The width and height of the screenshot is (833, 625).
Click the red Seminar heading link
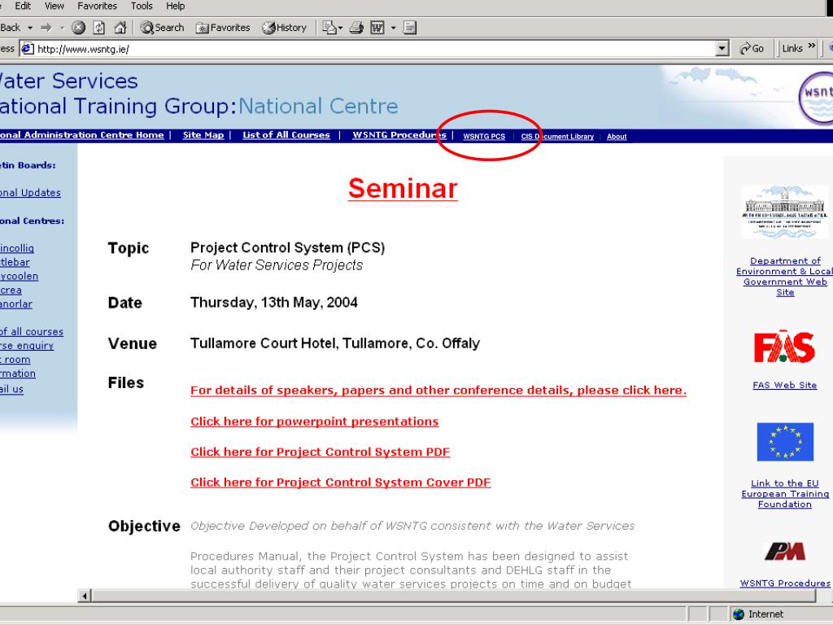(403, 189)
